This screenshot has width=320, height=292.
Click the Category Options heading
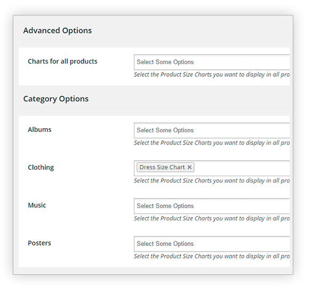click(56, 99)
